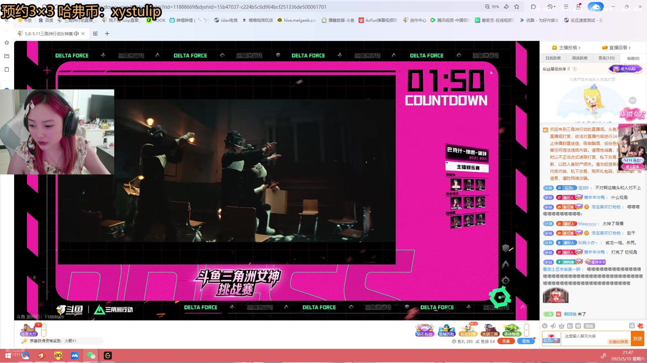
Task: Open Windows Start menu
Action: tap(8, 356)
